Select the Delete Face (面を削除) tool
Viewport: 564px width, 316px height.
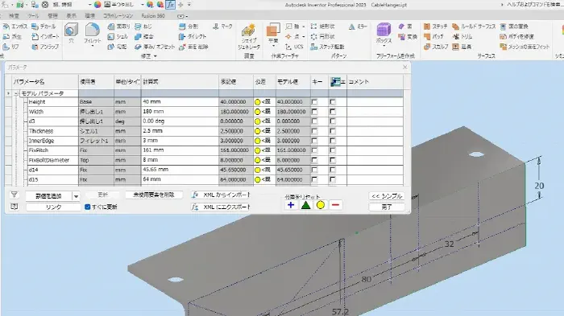(x=193, y=47)
